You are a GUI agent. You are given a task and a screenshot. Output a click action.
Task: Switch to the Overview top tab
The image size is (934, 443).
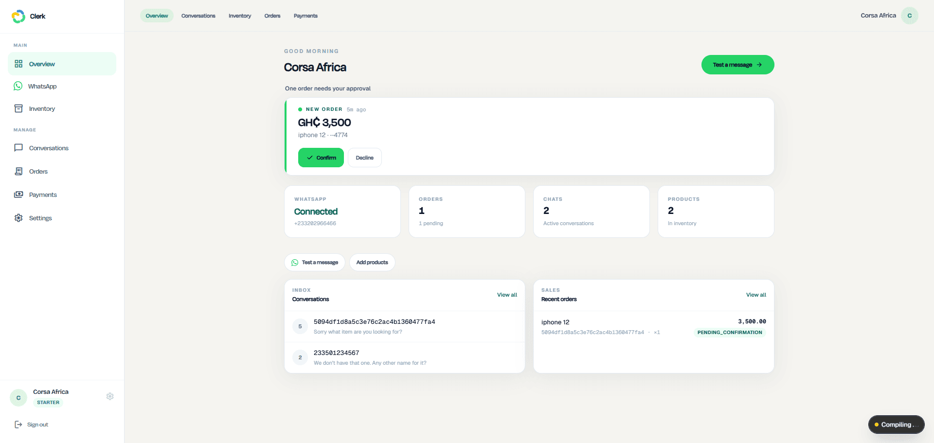click(x=157, y=16)
